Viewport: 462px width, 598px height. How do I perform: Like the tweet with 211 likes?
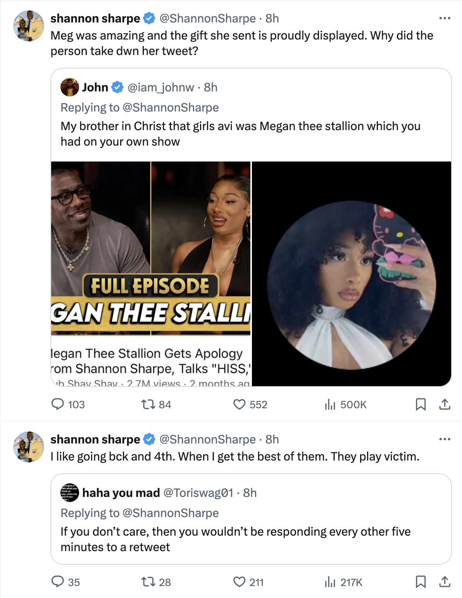point(240,582)
